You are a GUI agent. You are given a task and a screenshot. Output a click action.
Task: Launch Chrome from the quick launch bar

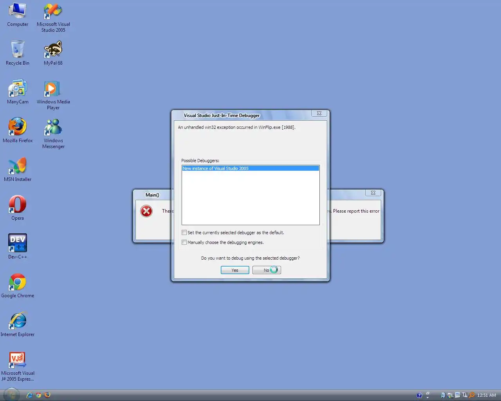pyautogui.click(x=38, y=395)
